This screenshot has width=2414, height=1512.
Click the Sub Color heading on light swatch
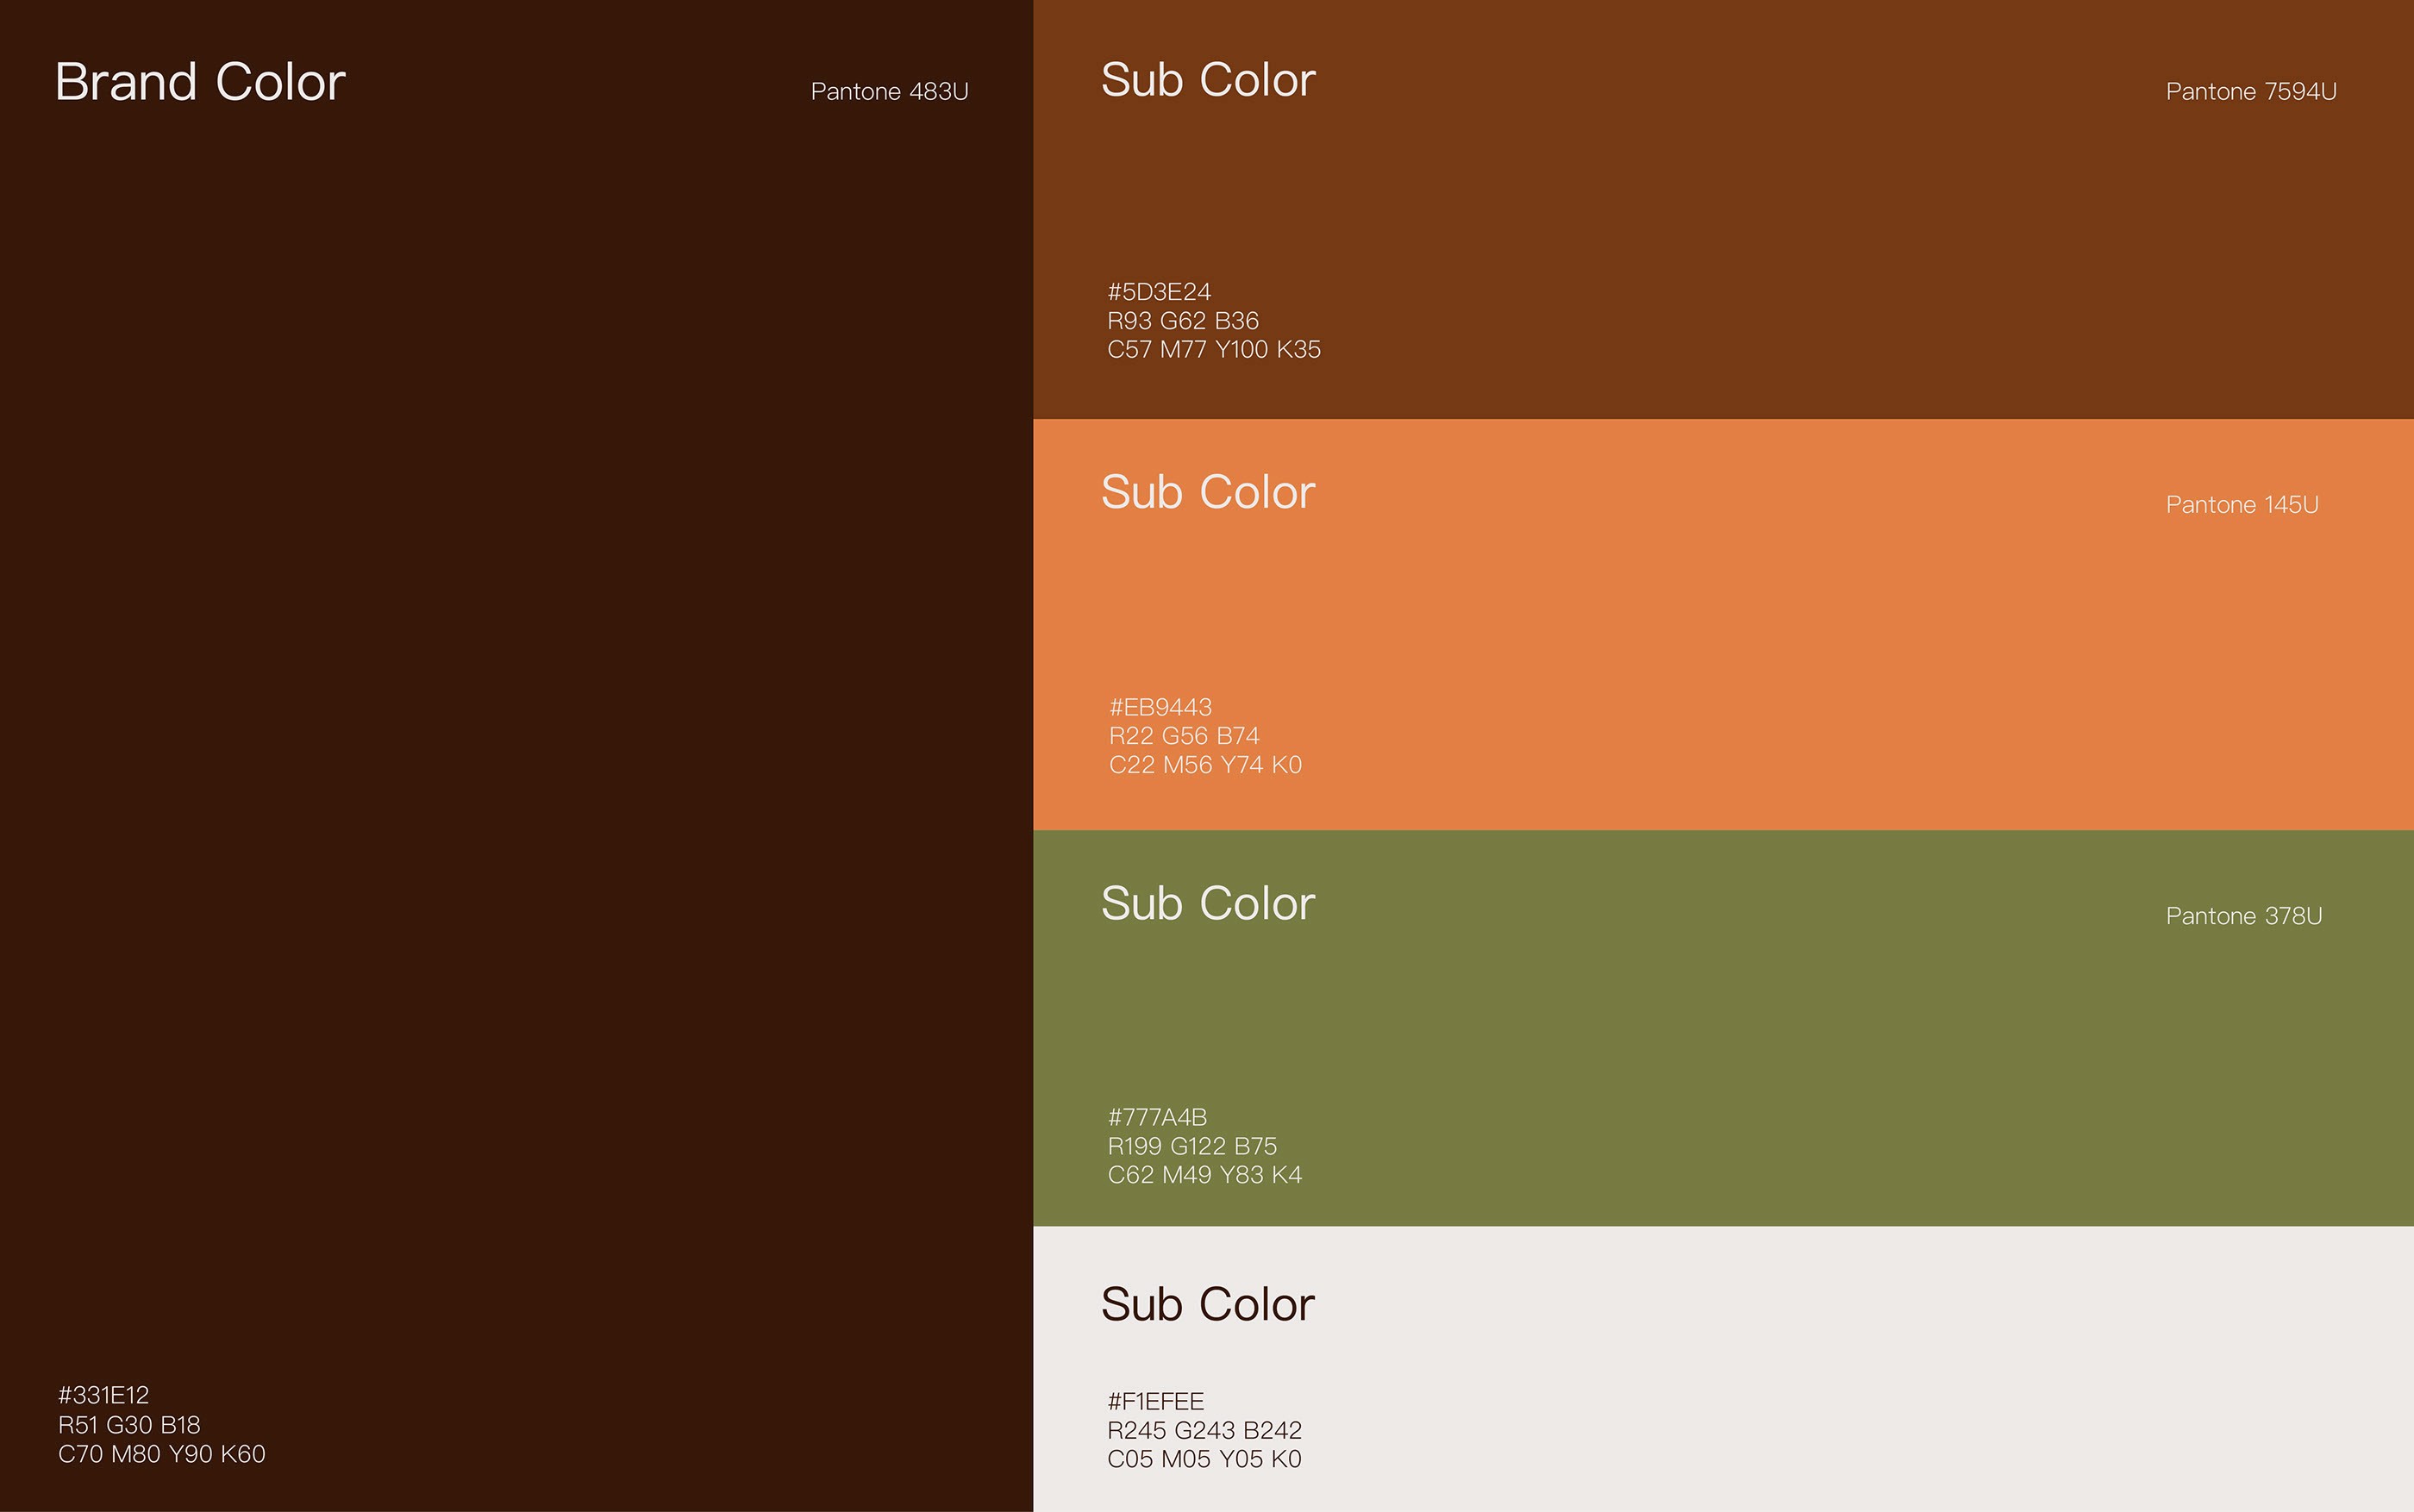(x=1207, y=1304)
